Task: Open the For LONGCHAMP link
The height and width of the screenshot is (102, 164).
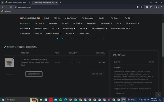Action: point(41,28)
